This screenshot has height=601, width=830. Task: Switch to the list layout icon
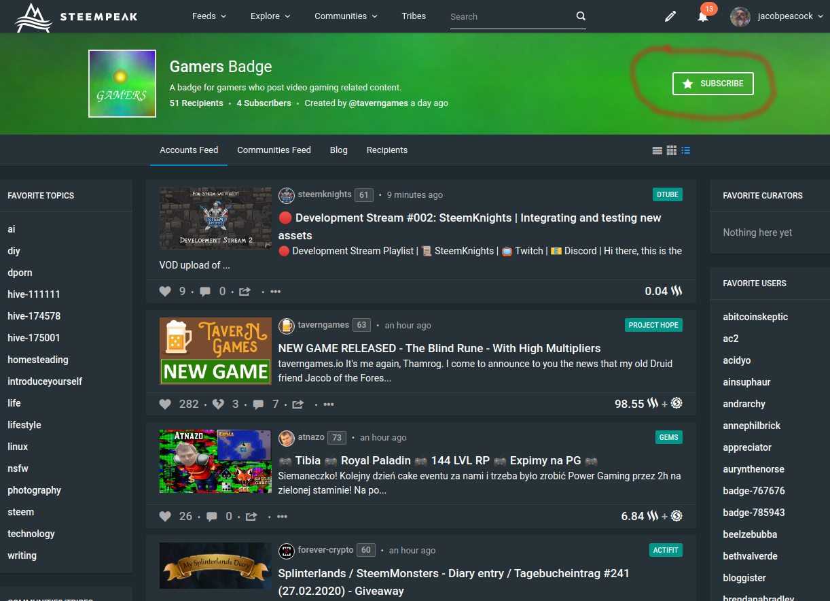[657, 150]
